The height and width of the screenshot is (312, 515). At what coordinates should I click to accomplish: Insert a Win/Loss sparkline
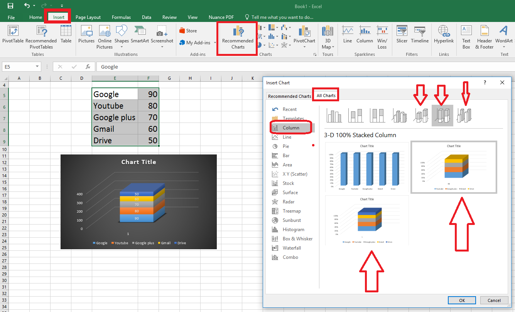coord(382,37)
